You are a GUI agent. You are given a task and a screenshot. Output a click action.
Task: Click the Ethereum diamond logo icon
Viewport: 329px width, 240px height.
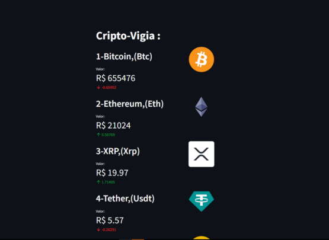coord(201,107)
